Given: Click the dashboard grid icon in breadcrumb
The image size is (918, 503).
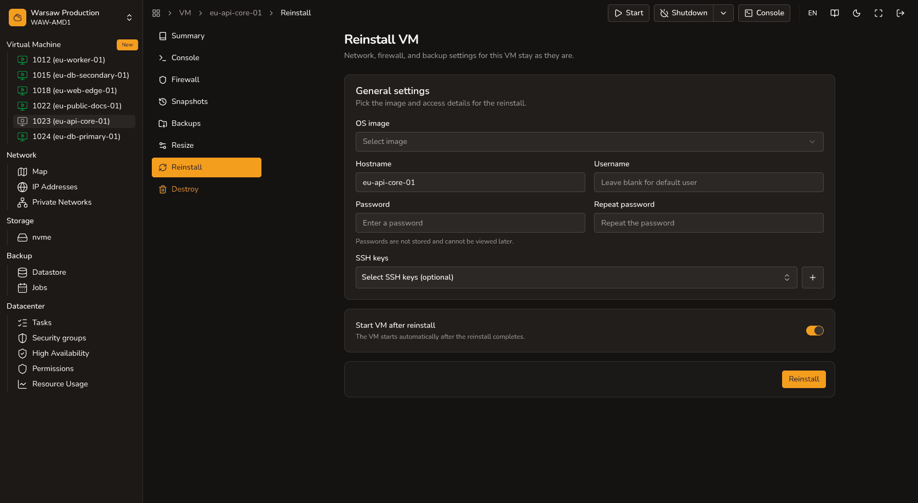Looking at the screenshot, I should tap(156, 13).
